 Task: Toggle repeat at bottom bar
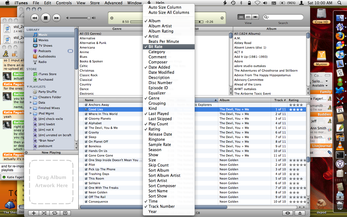coord(54,213)
